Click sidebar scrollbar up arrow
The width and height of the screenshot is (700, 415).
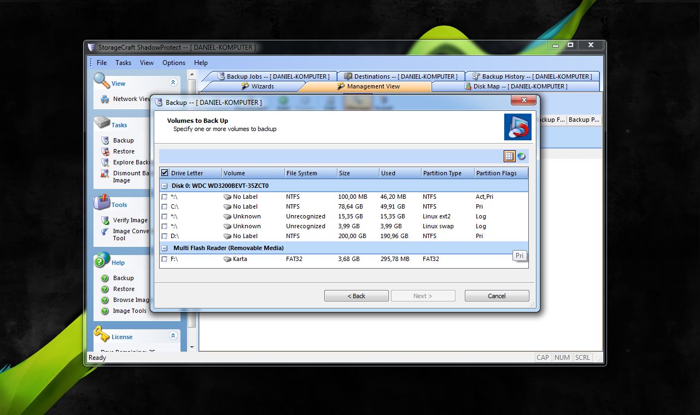pos(192,74)
